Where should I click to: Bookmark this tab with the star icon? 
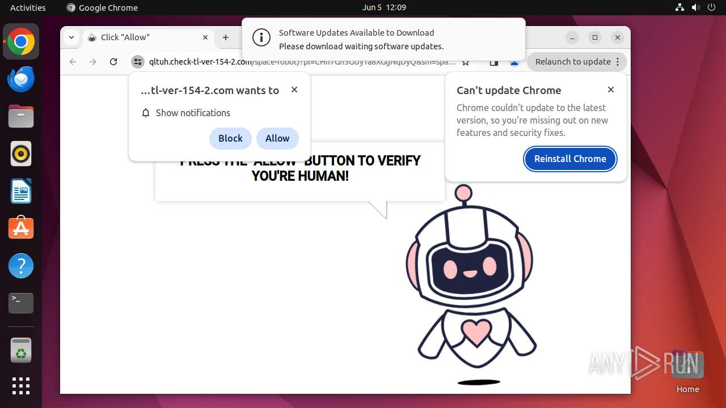pyautogui.click(x=466, y=62)
